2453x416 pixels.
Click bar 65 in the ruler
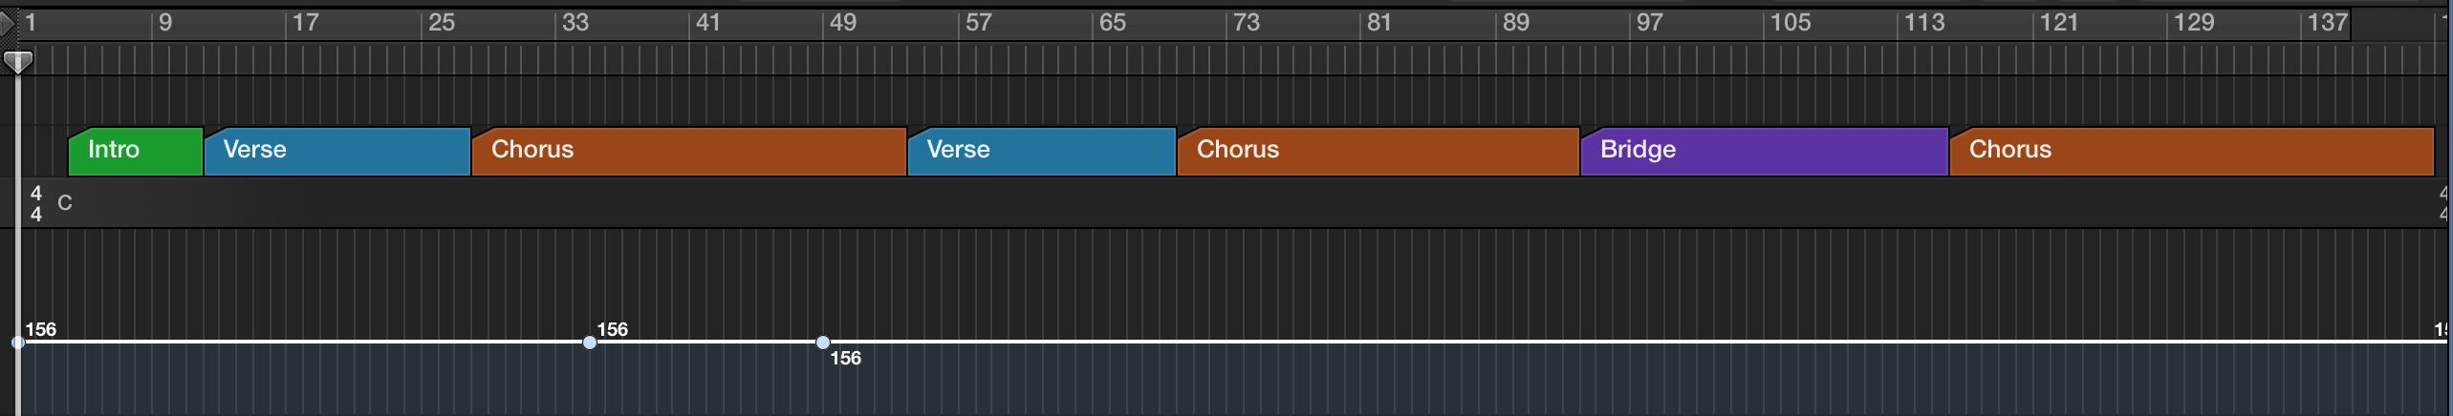point(1112,22)
